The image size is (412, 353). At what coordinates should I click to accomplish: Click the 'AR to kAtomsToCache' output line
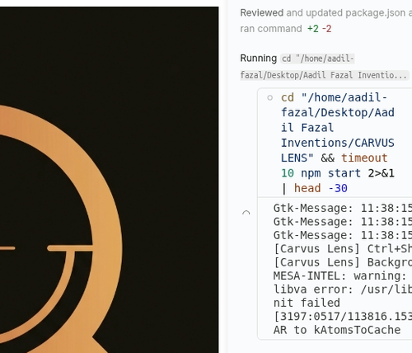pyautogui.click(x=337, y=330)
